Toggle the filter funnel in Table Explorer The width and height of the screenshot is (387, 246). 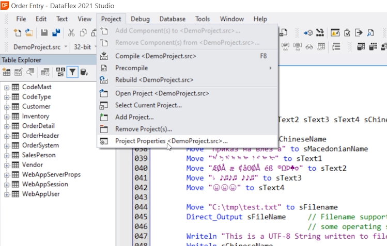point(72,72)
